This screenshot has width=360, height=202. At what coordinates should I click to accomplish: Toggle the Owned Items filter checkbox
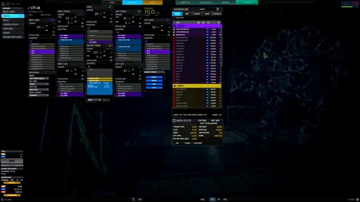coord(174,18)
